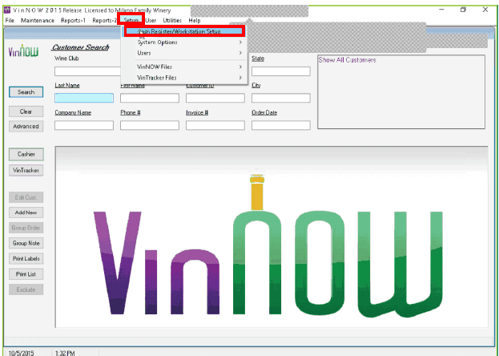Image resolution: width=499 pixels, height=356 pixels.
Task: Focus the Last Name input field
Action: [x=84, y=98]
